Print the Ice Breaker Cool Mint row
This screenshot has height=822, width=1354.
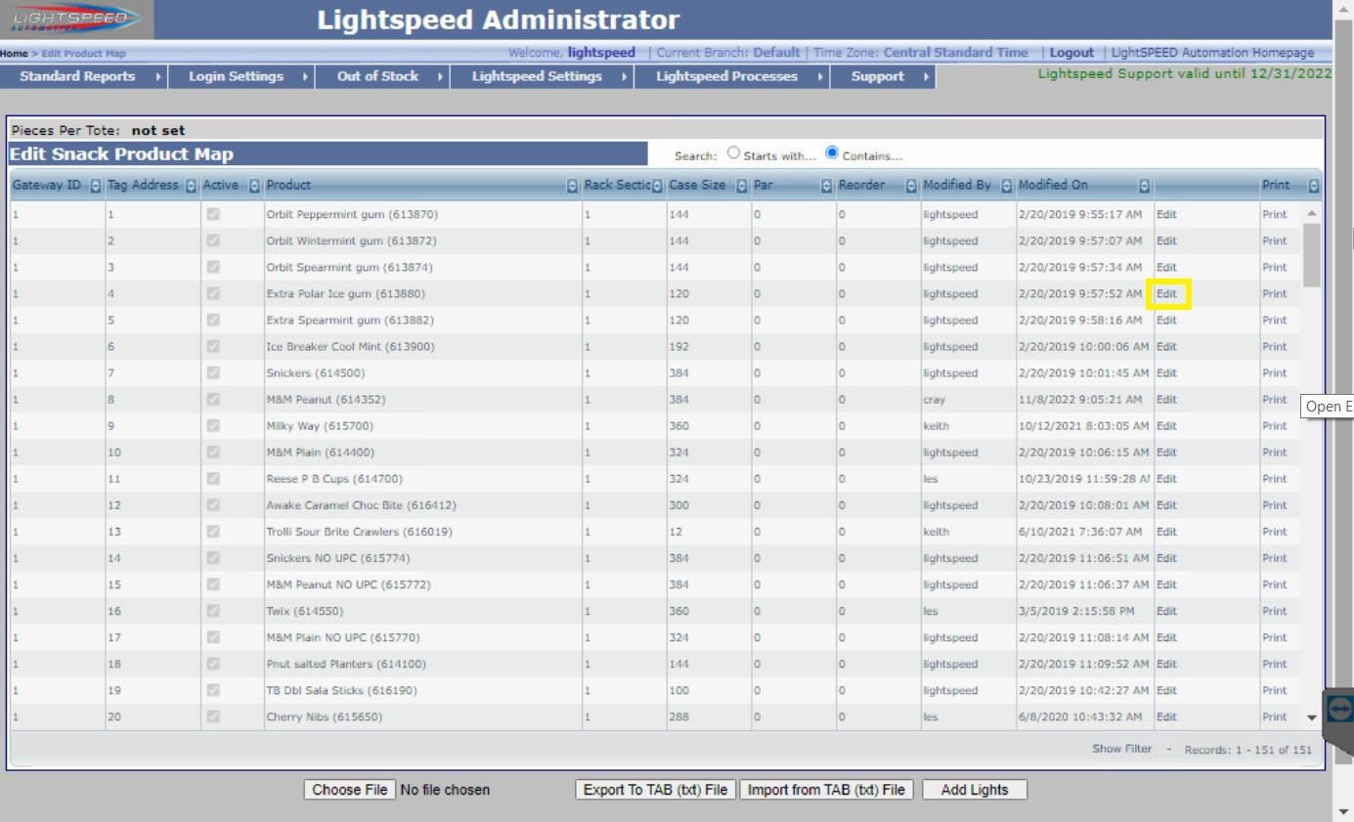pos(1274,346)
